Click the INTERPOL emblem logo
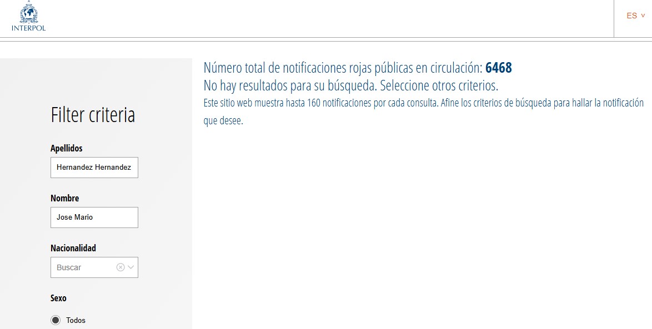Image resolution: width=652 pixels, height=329 pixels. (28, 12)
